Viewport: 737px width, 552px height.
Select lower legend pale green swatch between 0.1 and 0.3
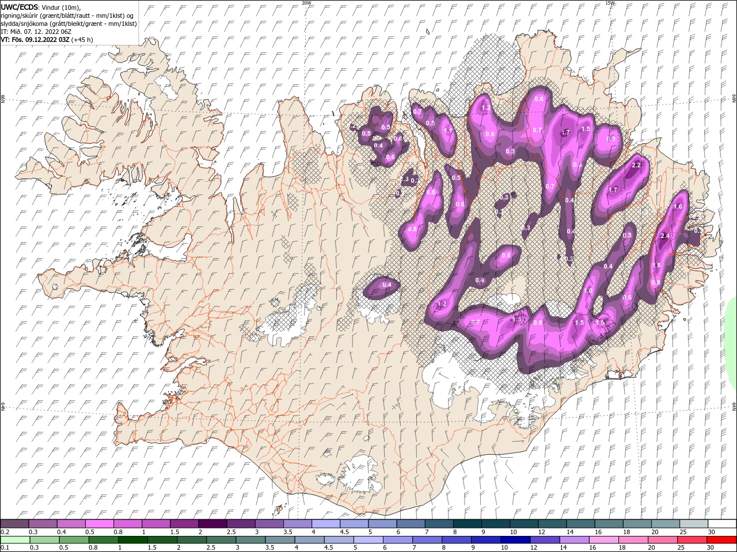click(15, 540)
